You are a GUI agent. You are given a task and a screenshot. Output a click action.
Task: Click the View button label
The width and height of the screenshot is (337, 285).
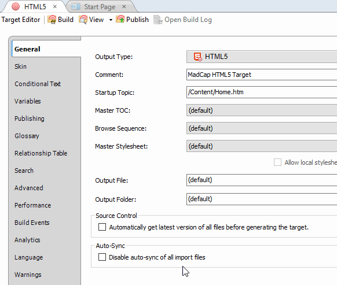tap(96, 20)
